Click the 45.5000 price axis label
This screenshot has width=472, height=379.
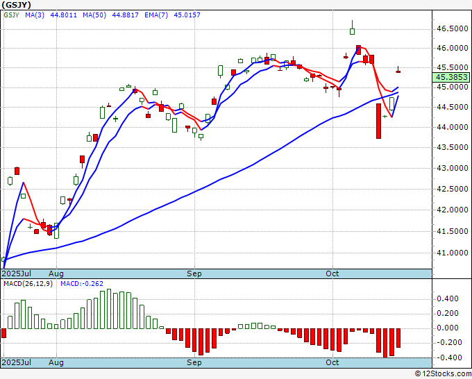point(453,67)
